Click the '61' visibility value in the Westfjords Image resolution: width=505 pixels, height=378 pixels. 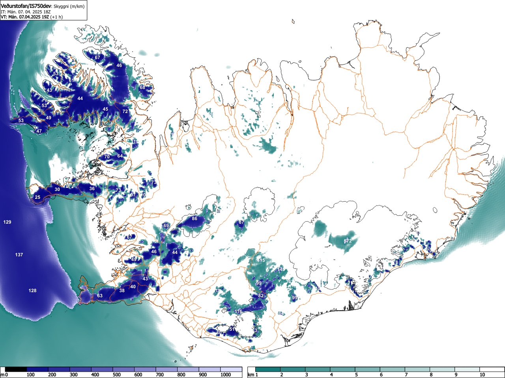[71, 80]
